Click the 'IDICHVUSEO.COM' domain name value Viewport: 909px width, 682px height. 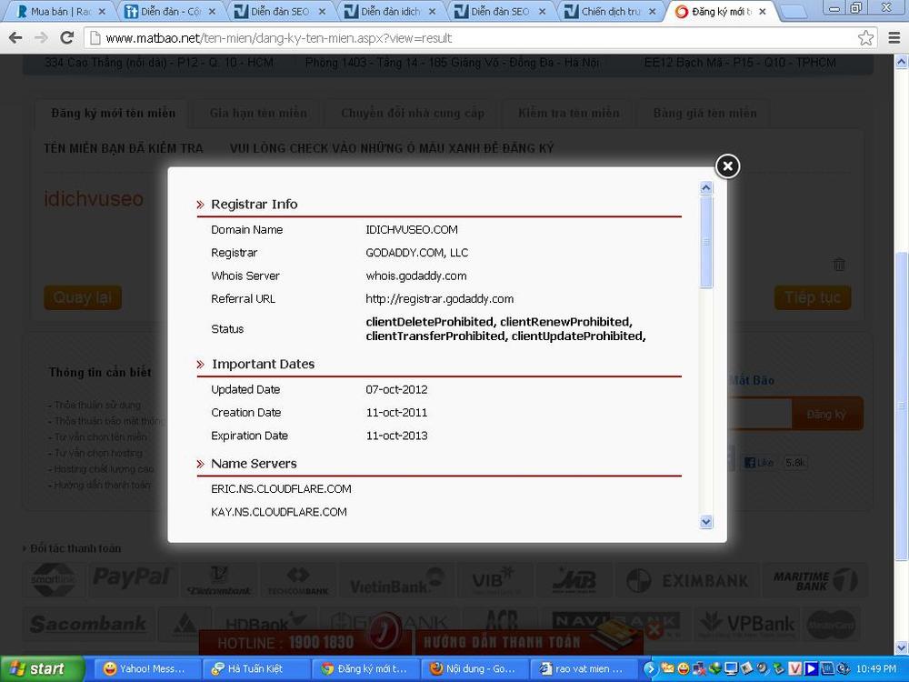(412, 230)
